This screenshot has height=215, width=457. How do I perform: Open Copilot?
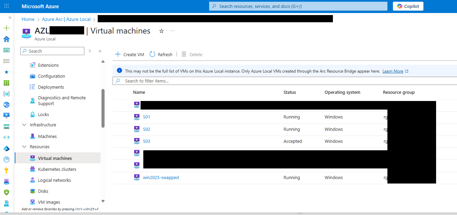point(408,6)
